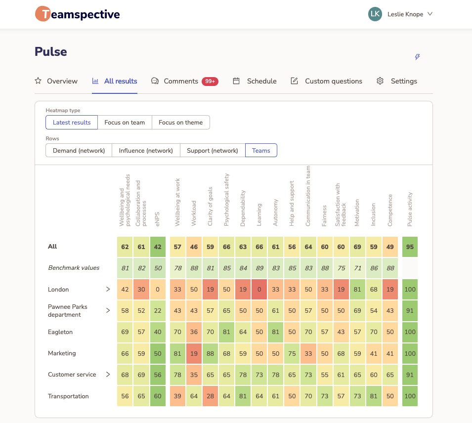Click the Teamspective logo
Image resolution: width=472 pixels, height=423 pixels.
point(77,14)
